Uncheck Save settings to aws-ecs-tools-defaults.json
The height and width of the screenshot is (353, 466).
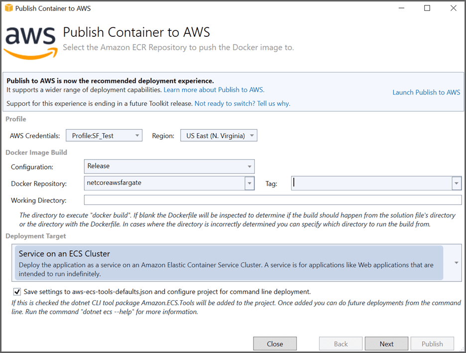[17, 292]
